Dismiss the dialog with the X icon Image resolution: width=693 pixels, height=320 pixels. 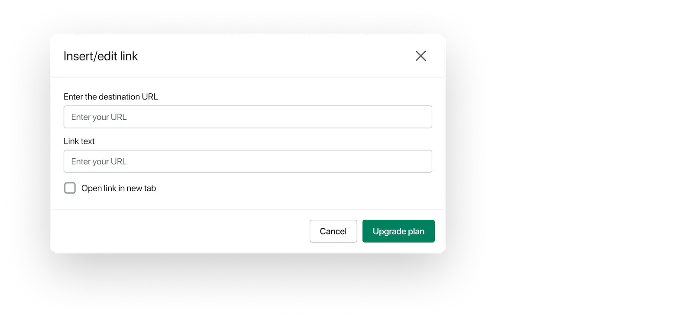tap(421, 56)
